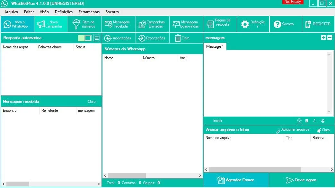Open Filtro de números tool

pos(85,24)
